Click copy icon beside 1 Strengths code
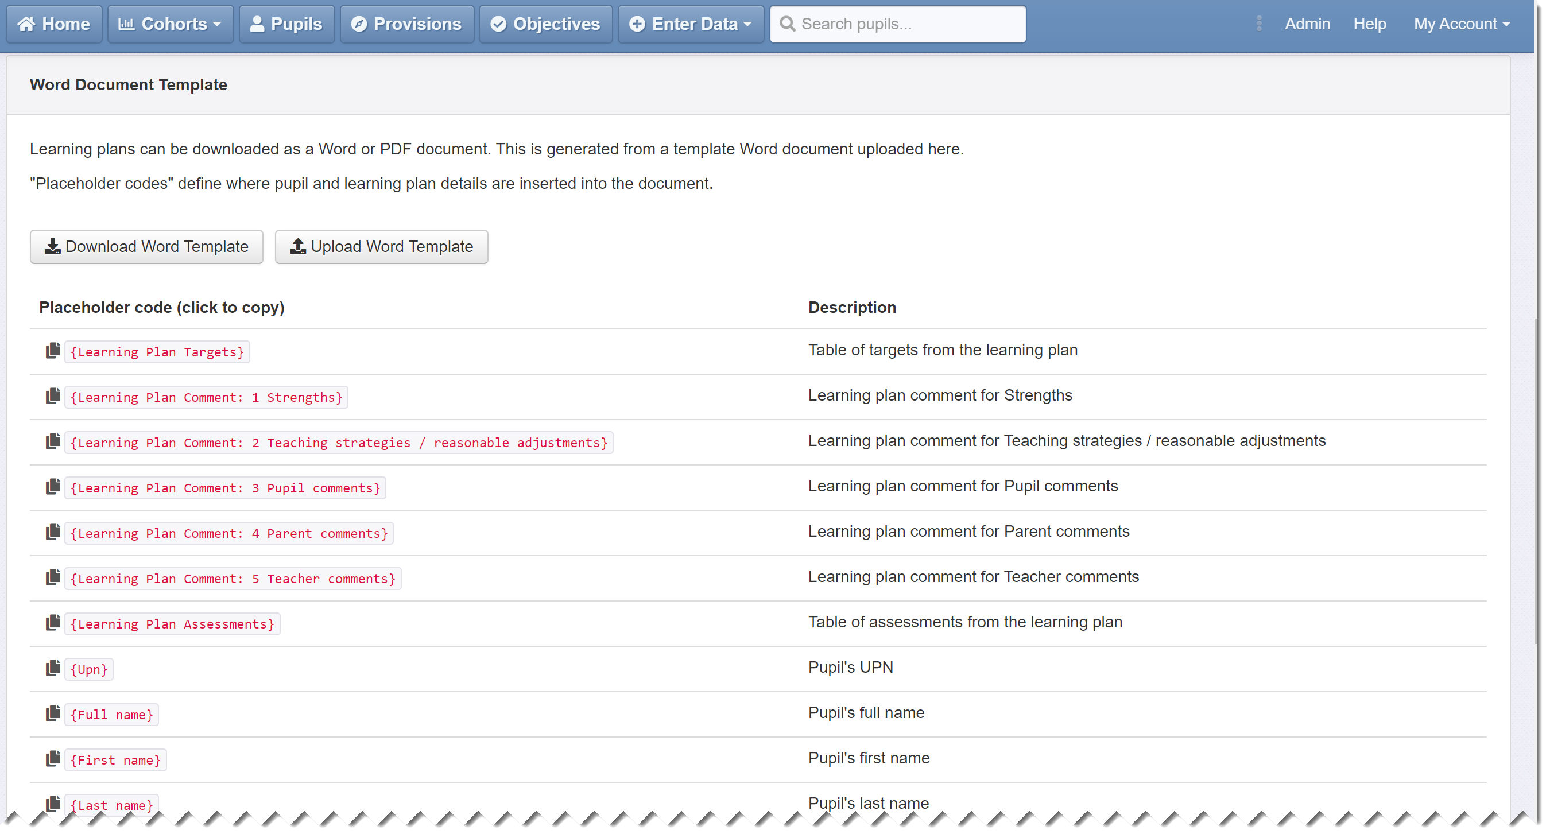The image size is (1546, 834). point(53,396)
